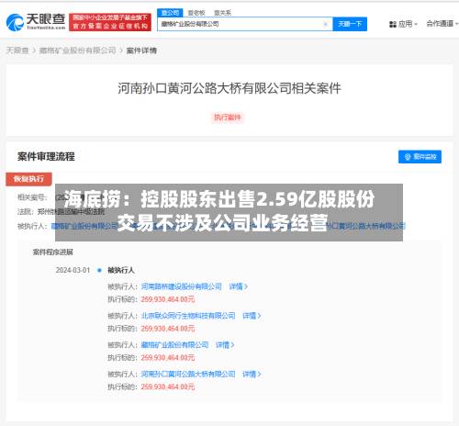Switch to the 查老板 search tab
459x426 pixels.
(x=196, y=13)
